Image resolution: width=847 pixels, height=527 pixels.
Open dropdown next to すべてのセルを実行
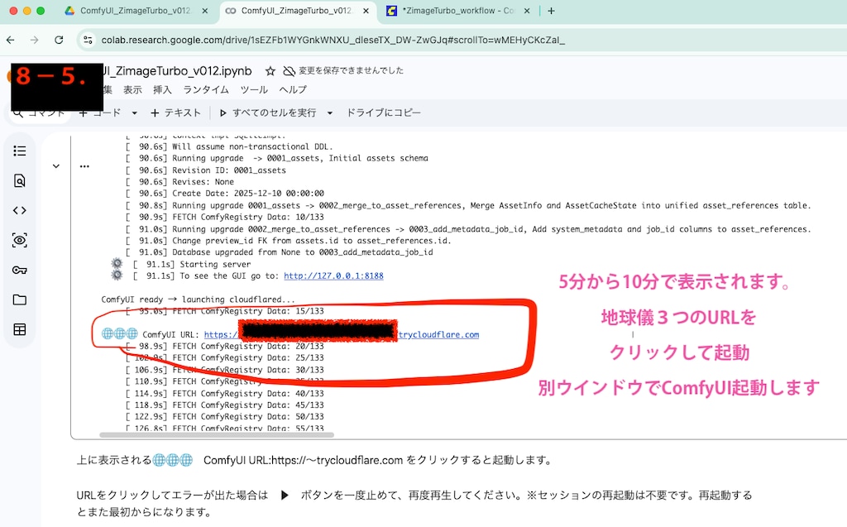pos(329,113)
